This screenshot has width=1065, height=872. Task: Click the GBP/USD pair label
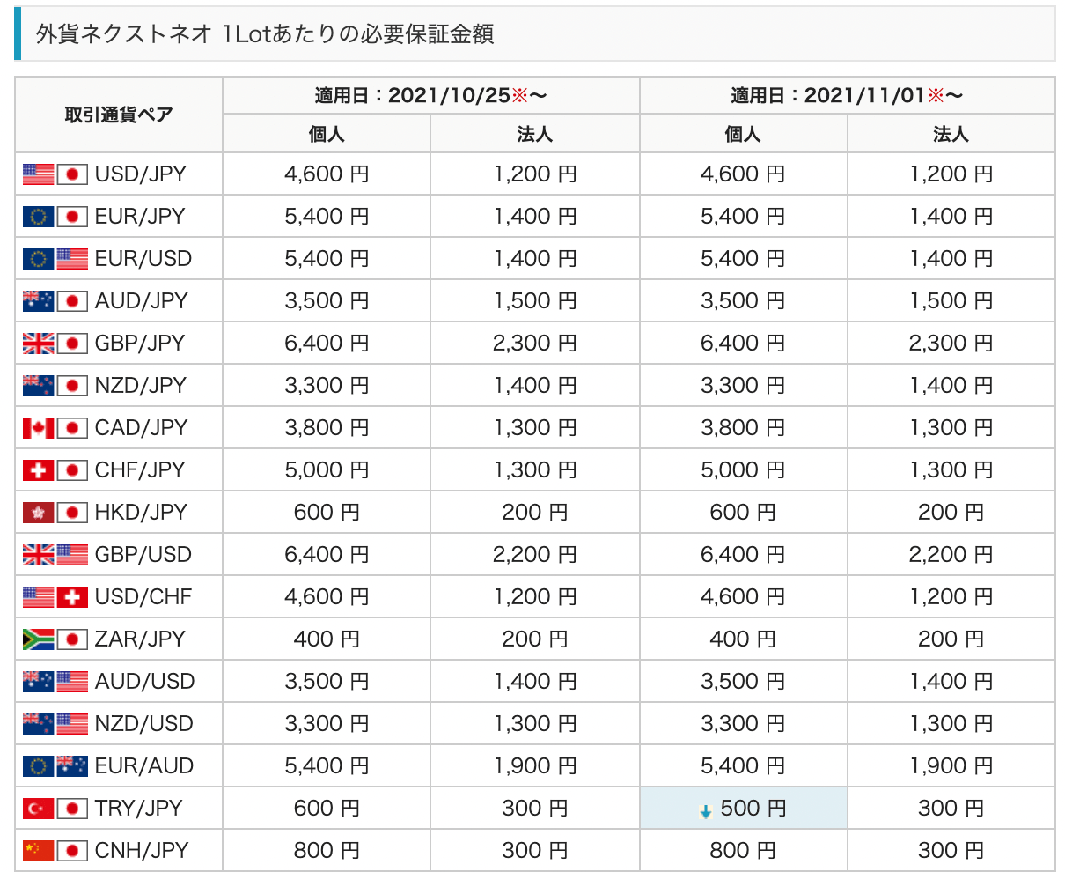point(143,555)
